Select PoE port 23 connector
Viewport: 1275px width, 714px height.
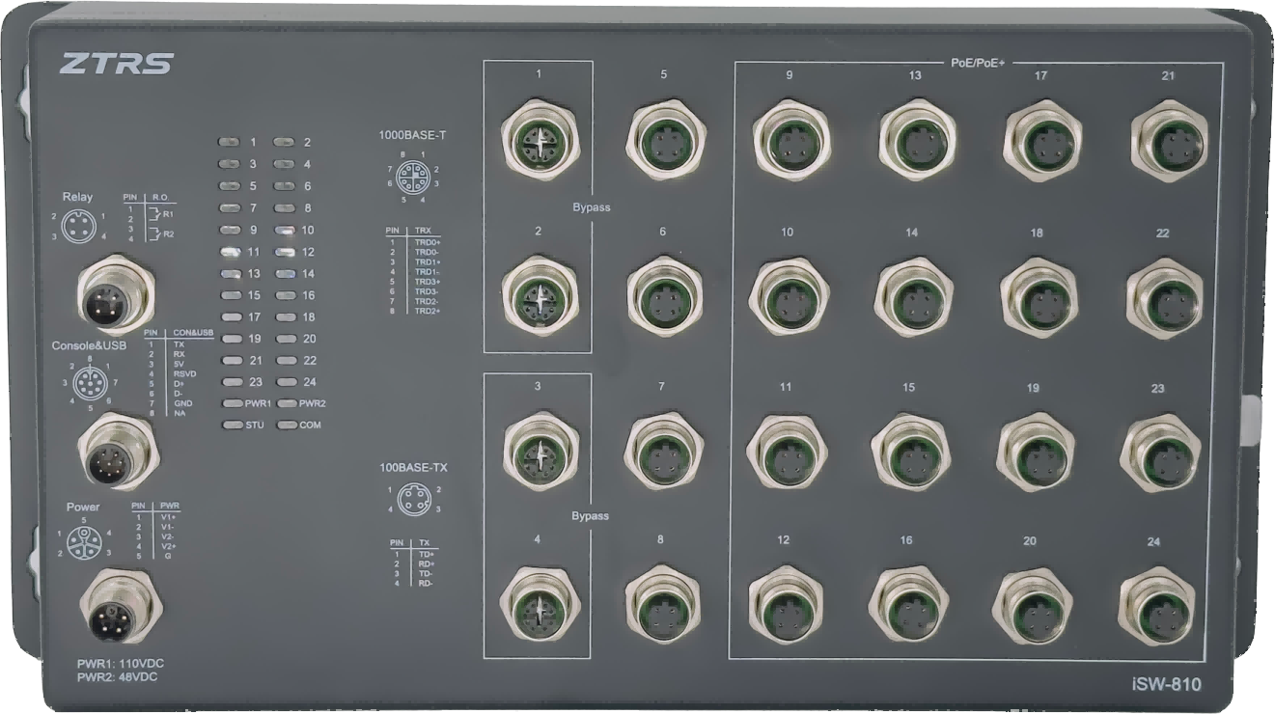tap(1159, 453)
